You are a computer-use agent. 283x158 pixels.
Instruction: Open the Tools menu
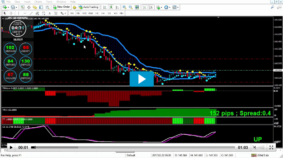tap(49, 2)
